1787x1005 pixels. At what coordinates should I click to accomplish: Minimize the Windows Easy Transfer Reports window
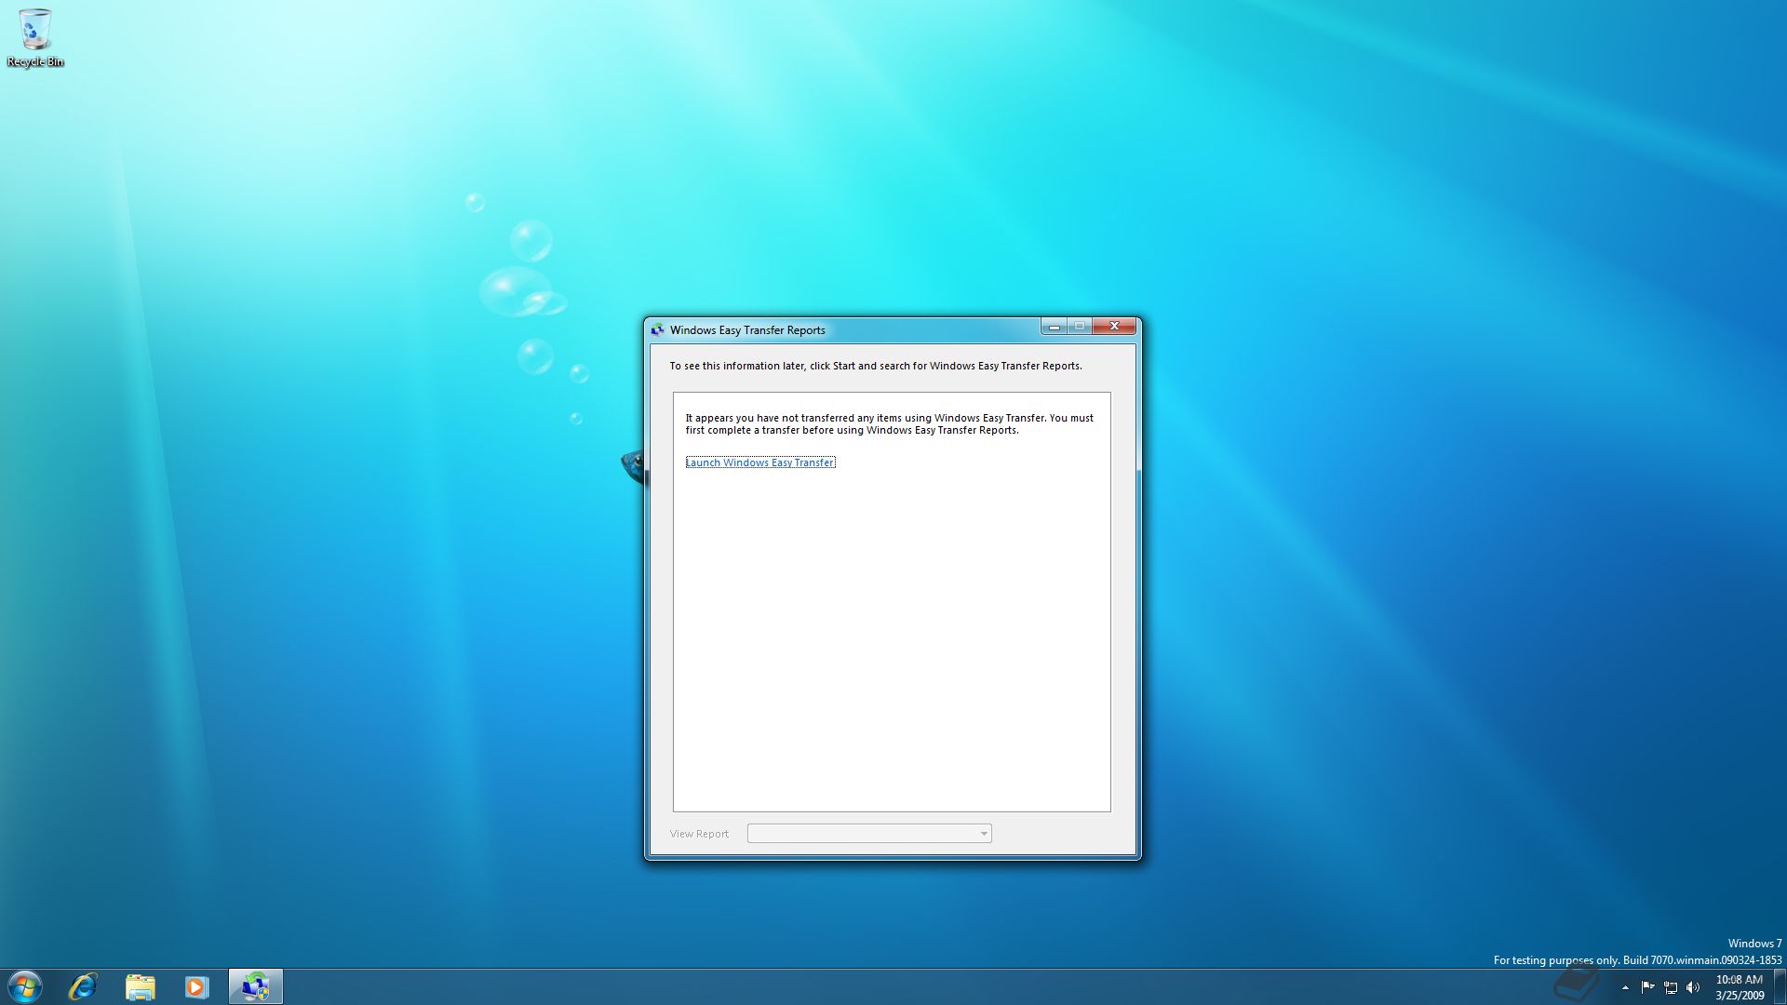point(1054,327)
